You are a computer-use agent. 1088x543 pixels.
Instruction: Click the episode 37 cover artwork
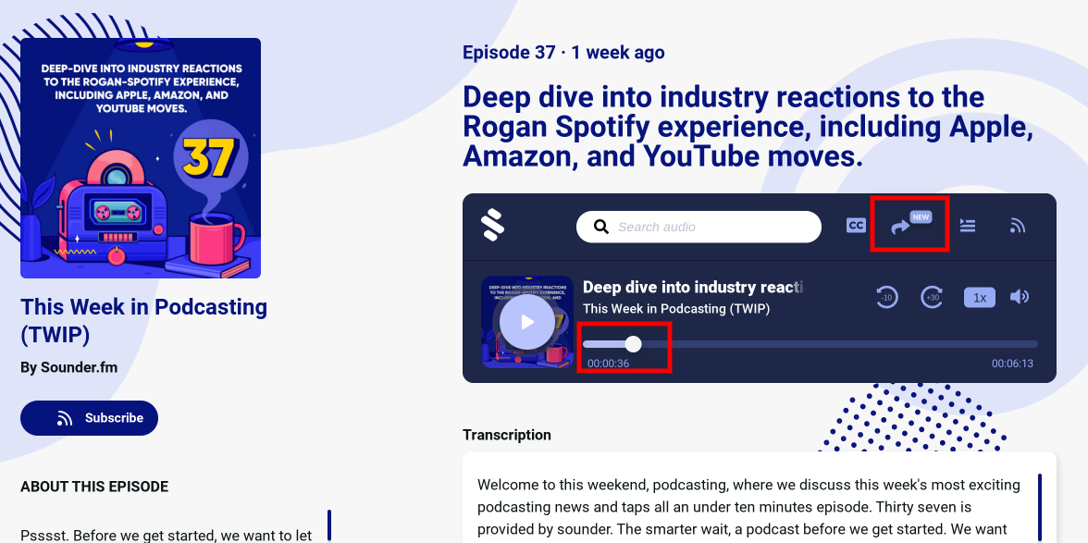141,158
